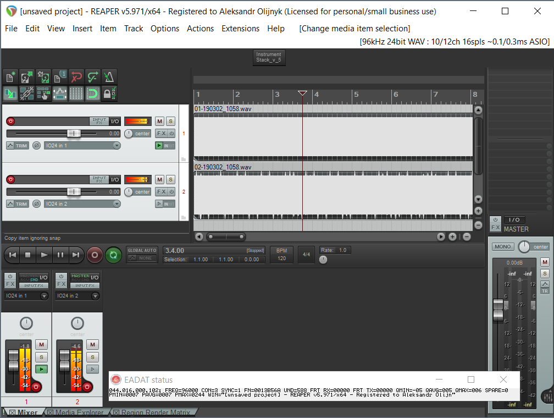Toggle track 1 record monitoring button
554x418 pixels.
[159, 145]
